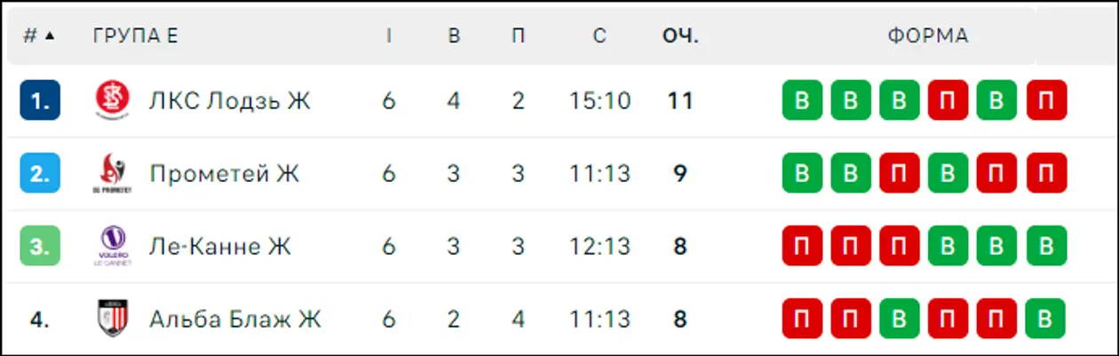Click the green rank 3 badge

click(x=40, y=246)
